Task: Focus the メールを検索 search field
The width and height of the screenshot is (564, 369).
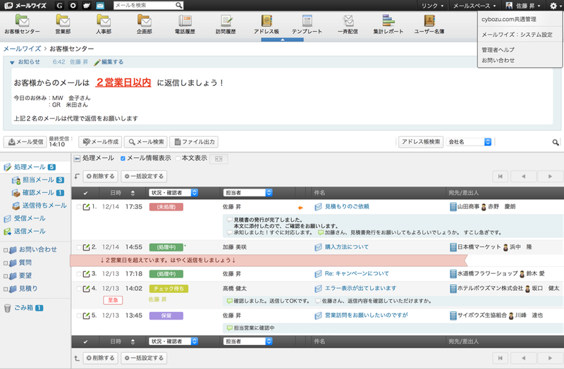Action: [145, 6]
